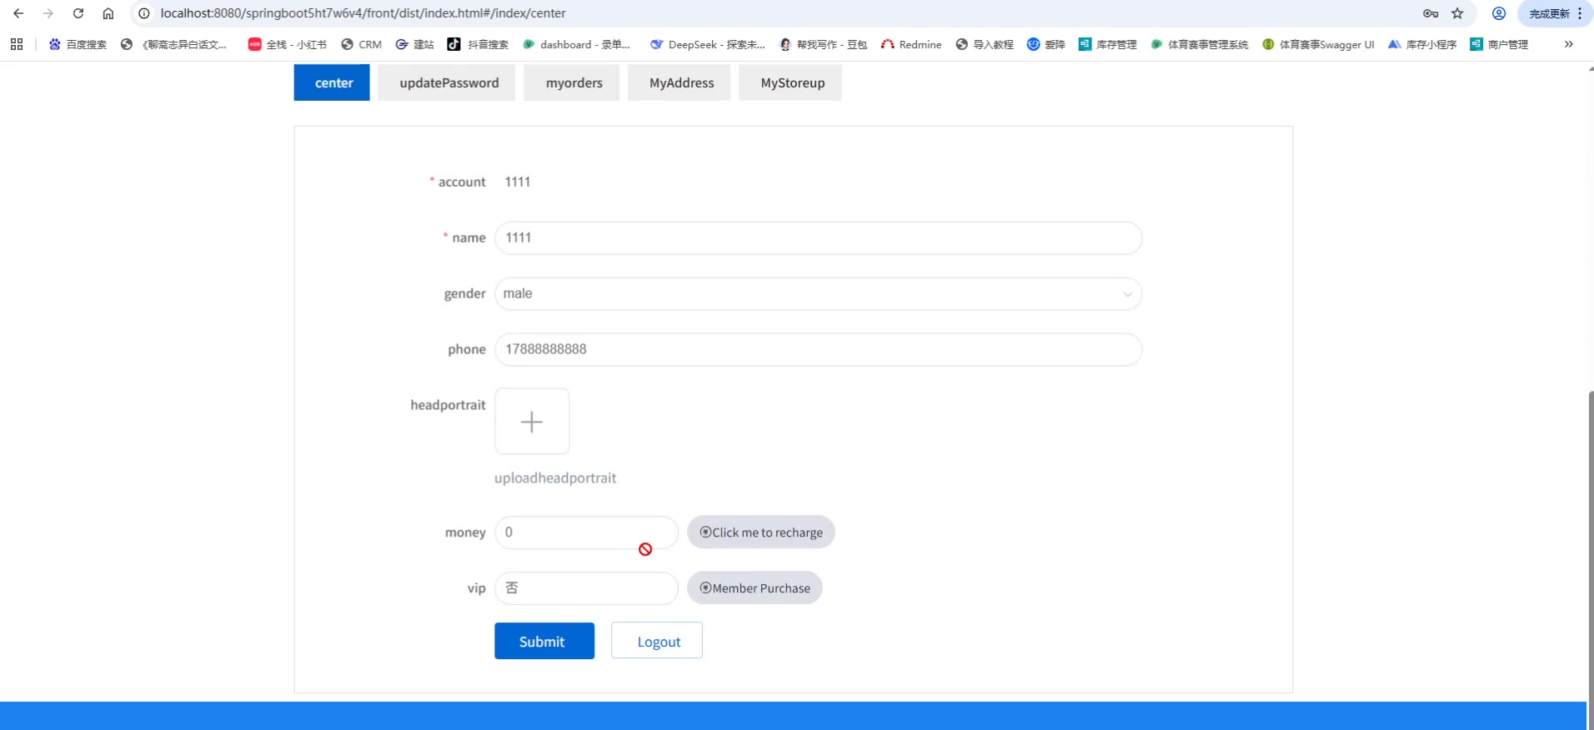Screen dimensions: 1594x730
Task: Open the 全栈 - 小红书 bookmark
Action: tap(287, 44)
